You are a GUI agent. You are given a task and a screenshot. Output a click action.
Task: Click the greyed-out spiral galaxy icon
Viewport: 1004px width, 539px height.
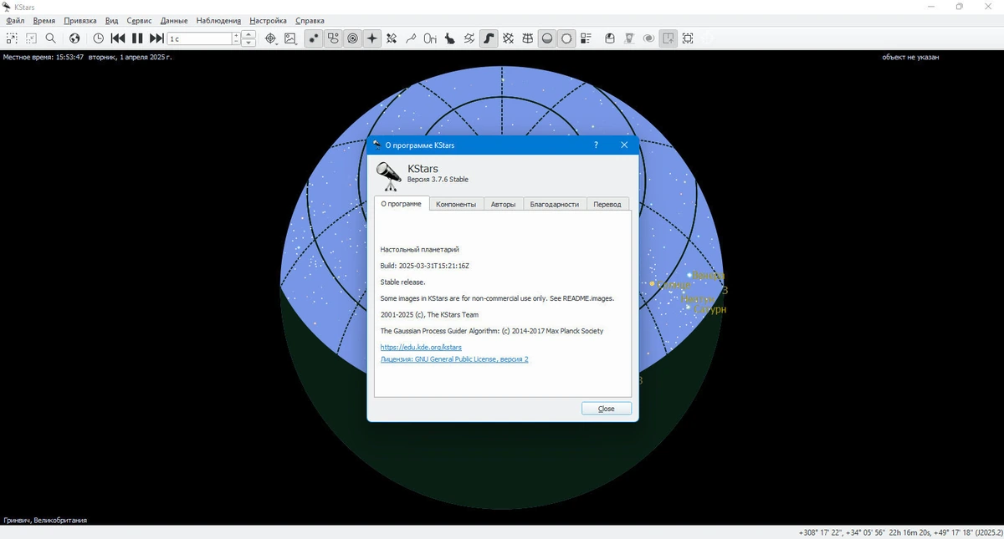tap(648, 38)
